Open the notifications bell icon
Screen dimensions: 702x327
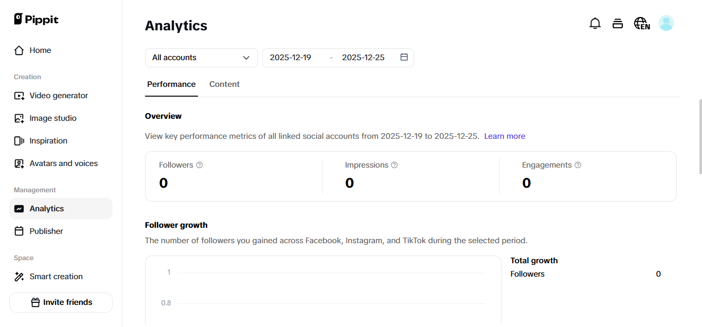point(595,23)
